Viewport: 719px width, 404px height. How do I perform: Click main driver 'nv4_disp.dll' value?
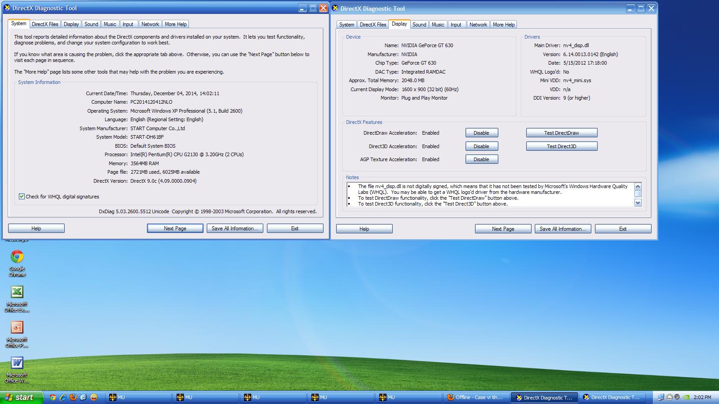click(x=576, y=45)
